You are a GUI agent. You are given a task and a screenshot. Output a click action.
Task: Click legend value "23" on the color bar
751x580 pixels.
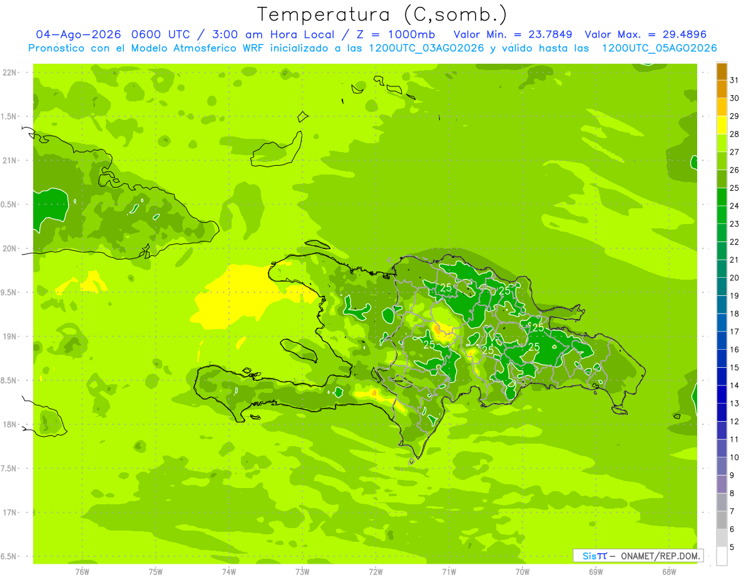[735, 224]
